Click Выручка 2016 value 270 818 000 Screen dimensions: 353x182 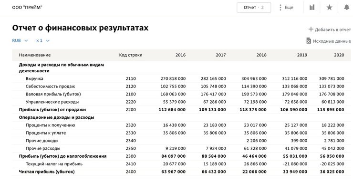(x=173, y=79)
